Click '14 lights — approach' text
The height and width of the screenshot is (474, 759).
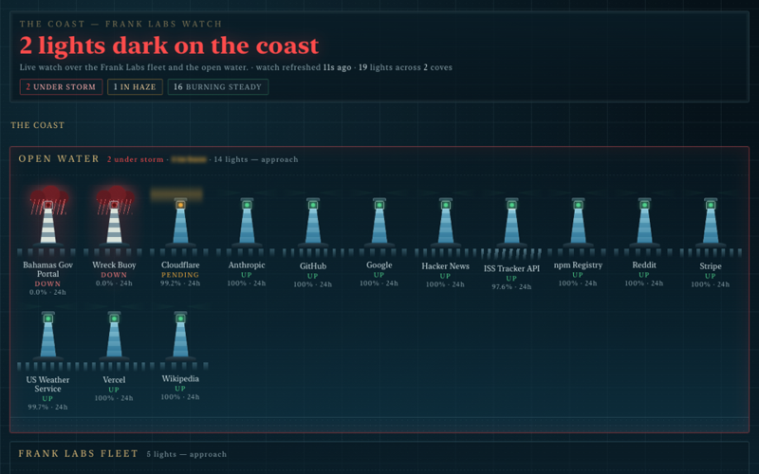256,159
